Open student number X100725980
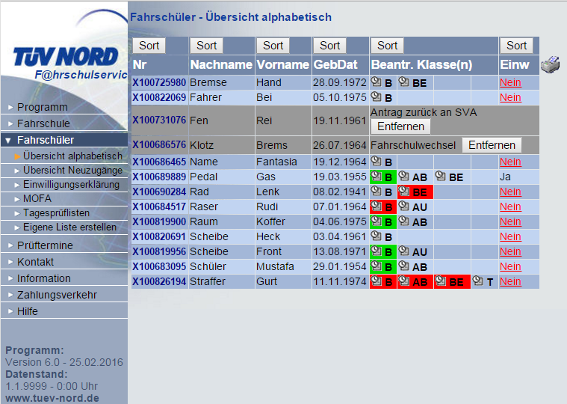 [159, 82]
